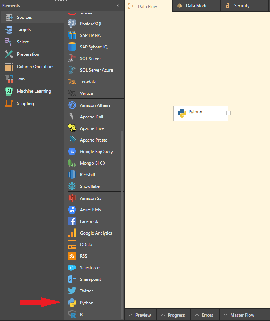The height and width of the screenshot is (321, 270).
Task: Select the Python source icon in list
Action: point(72,303)
